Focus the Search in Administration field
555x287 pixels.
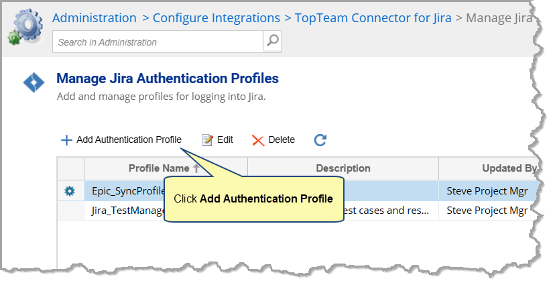158,42
